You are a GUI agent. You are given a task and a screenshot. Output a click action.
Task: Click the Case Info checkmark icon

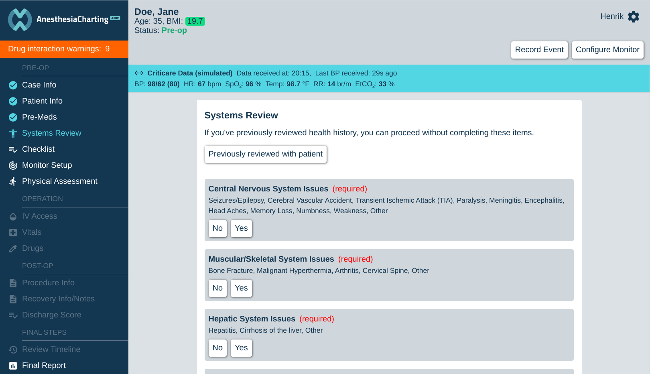(13, 85)
